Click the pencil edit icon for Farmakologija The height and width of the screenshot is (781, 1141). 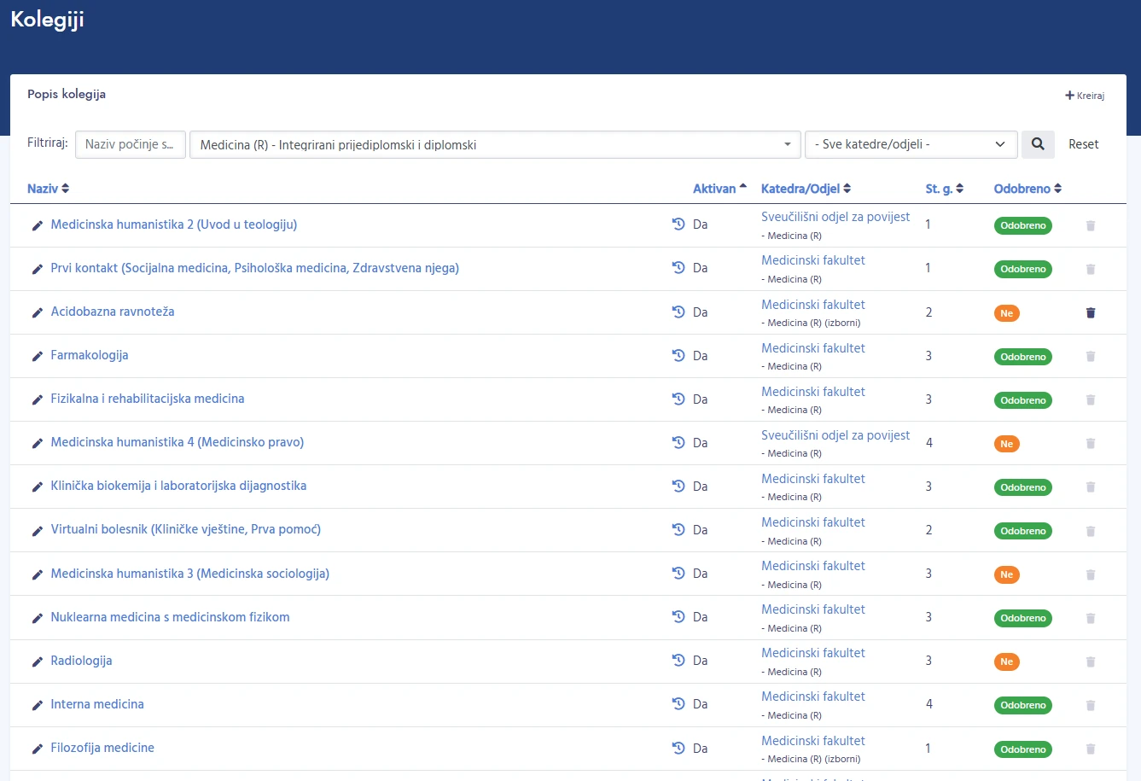coord(37,356)
